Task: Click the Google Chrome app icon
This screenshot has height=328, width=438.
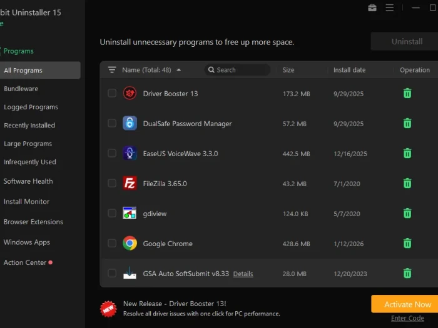Action: pyautogui.click(x=130, y=243)
